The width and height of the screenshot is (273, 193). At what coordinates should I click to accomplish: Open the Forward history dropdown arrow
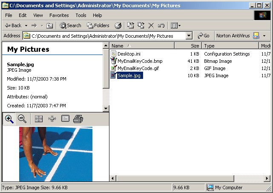pyautogui.click(x=42, y=26)
